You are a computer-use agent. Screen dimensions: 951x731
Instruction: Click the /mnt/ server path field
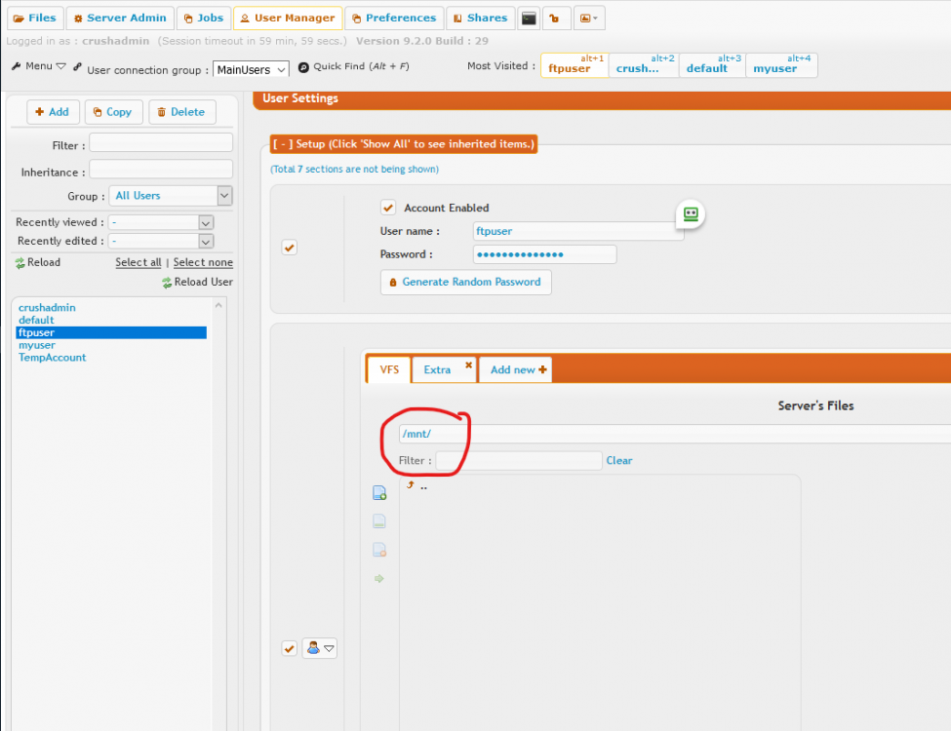(x=674, y=434)
